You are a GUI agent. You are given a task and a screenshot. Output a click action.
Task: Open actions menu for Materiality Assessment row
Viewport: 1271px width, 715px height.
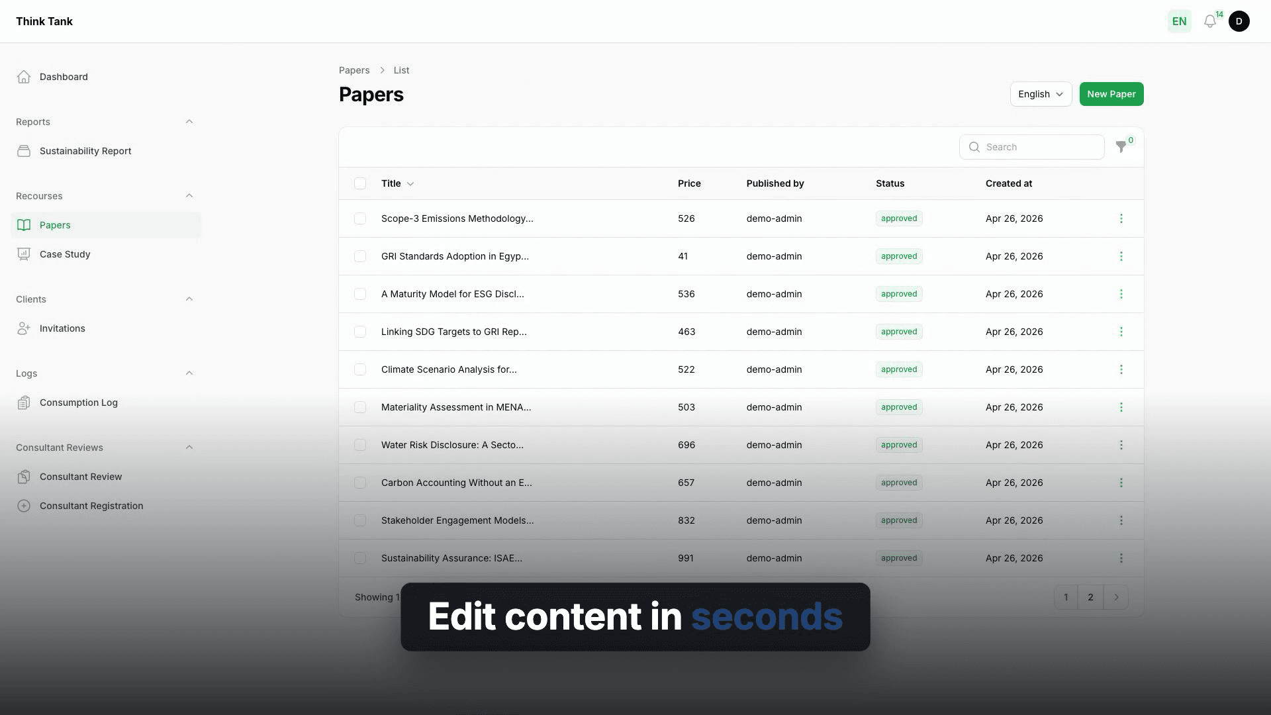[x=1121, y=407]
